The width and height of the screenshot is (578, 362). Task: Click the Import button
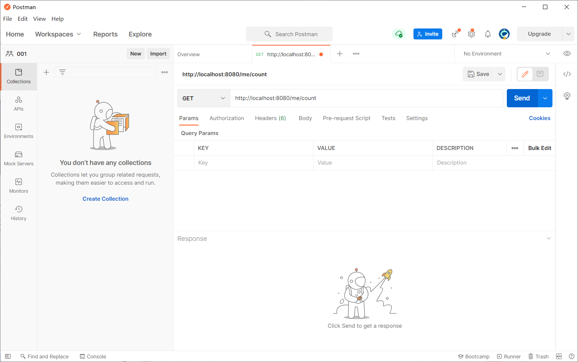(158, 54)
